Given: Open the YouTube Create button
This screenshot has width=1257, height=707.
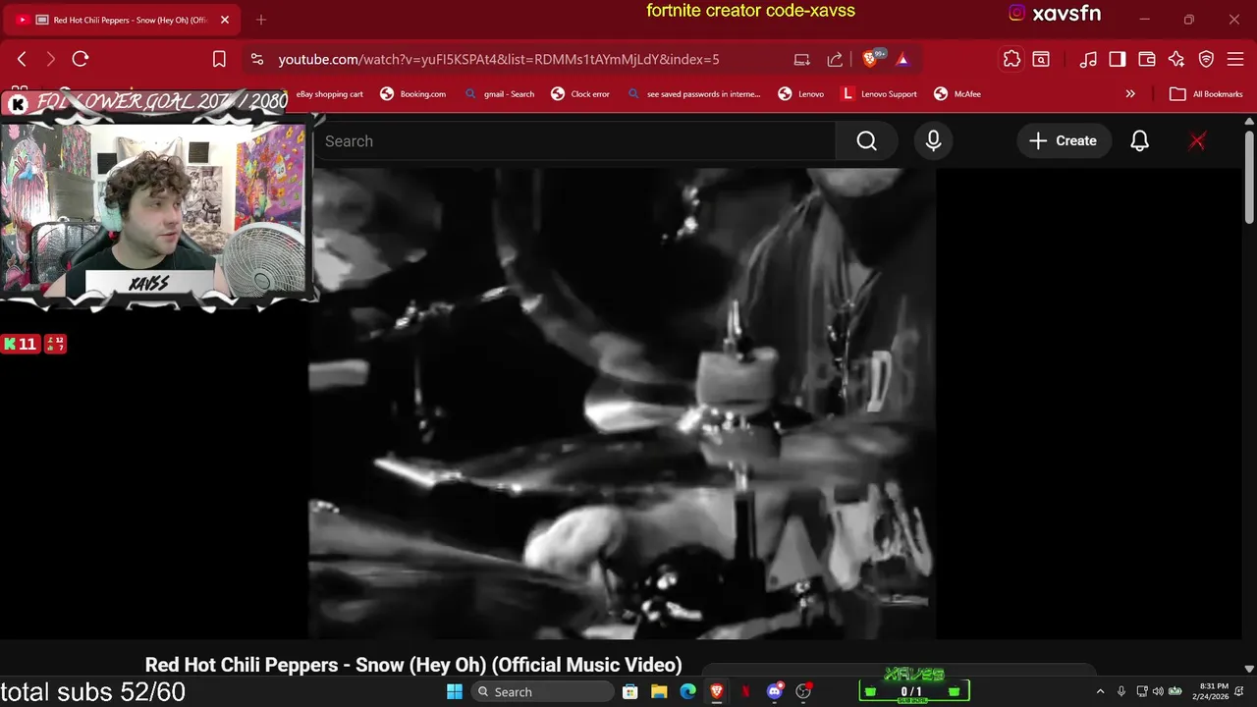Looking at the screenshot, I should click(1063, 141).
